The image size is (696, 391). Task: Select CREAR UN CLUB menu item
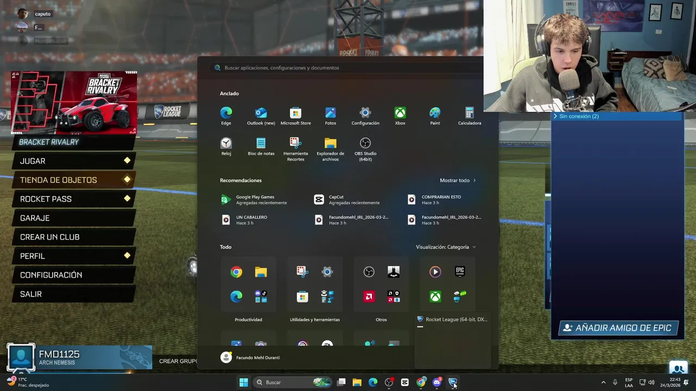pos(74,237)
